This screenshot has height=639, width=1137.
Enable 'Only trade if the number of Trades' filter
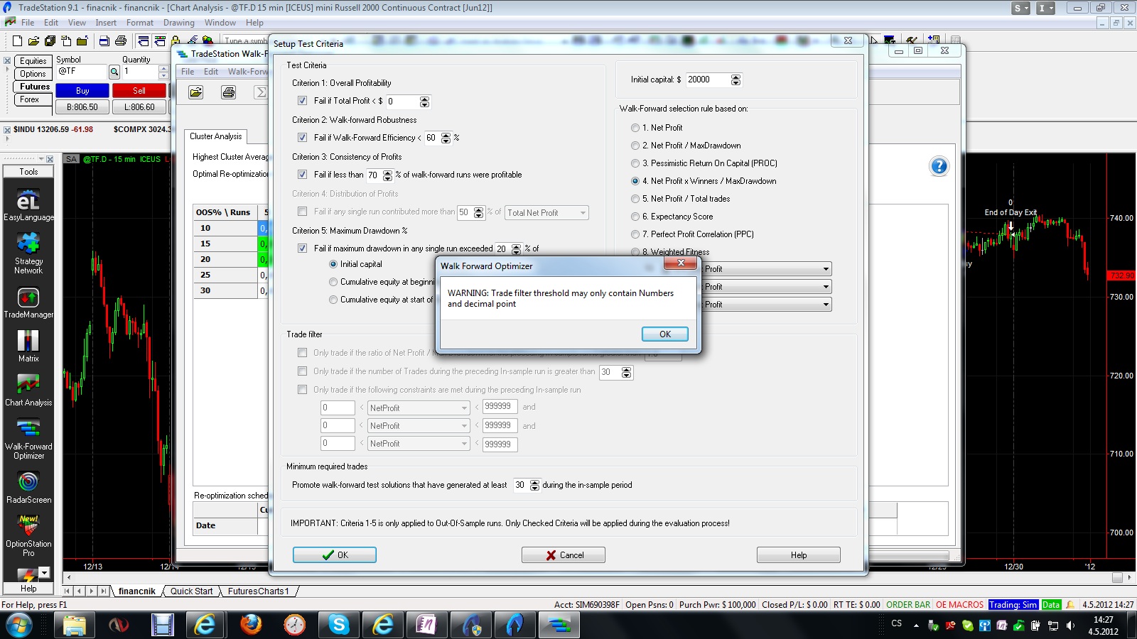coord(302,371)
